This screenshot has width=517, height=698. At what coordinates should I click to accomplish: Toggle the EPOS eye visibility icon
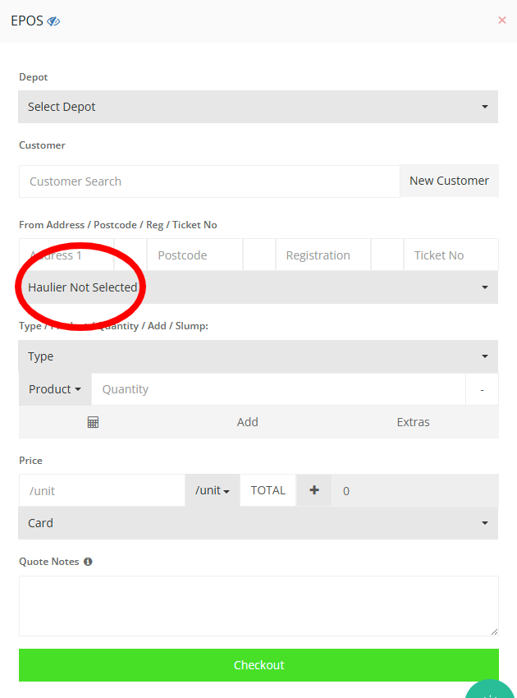pyautogui.click(x=54, y=21)
